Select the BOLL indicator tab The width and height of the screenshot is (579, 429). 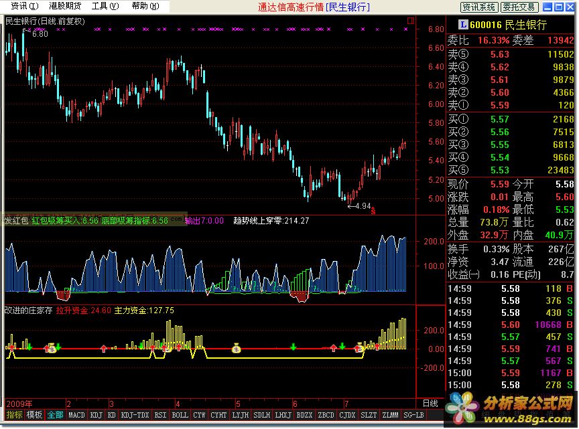[180, 415]
